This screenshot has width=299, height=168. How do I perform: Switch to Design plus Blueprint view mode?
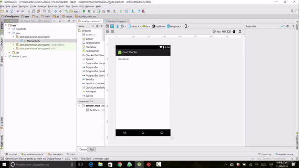(117, 26)
